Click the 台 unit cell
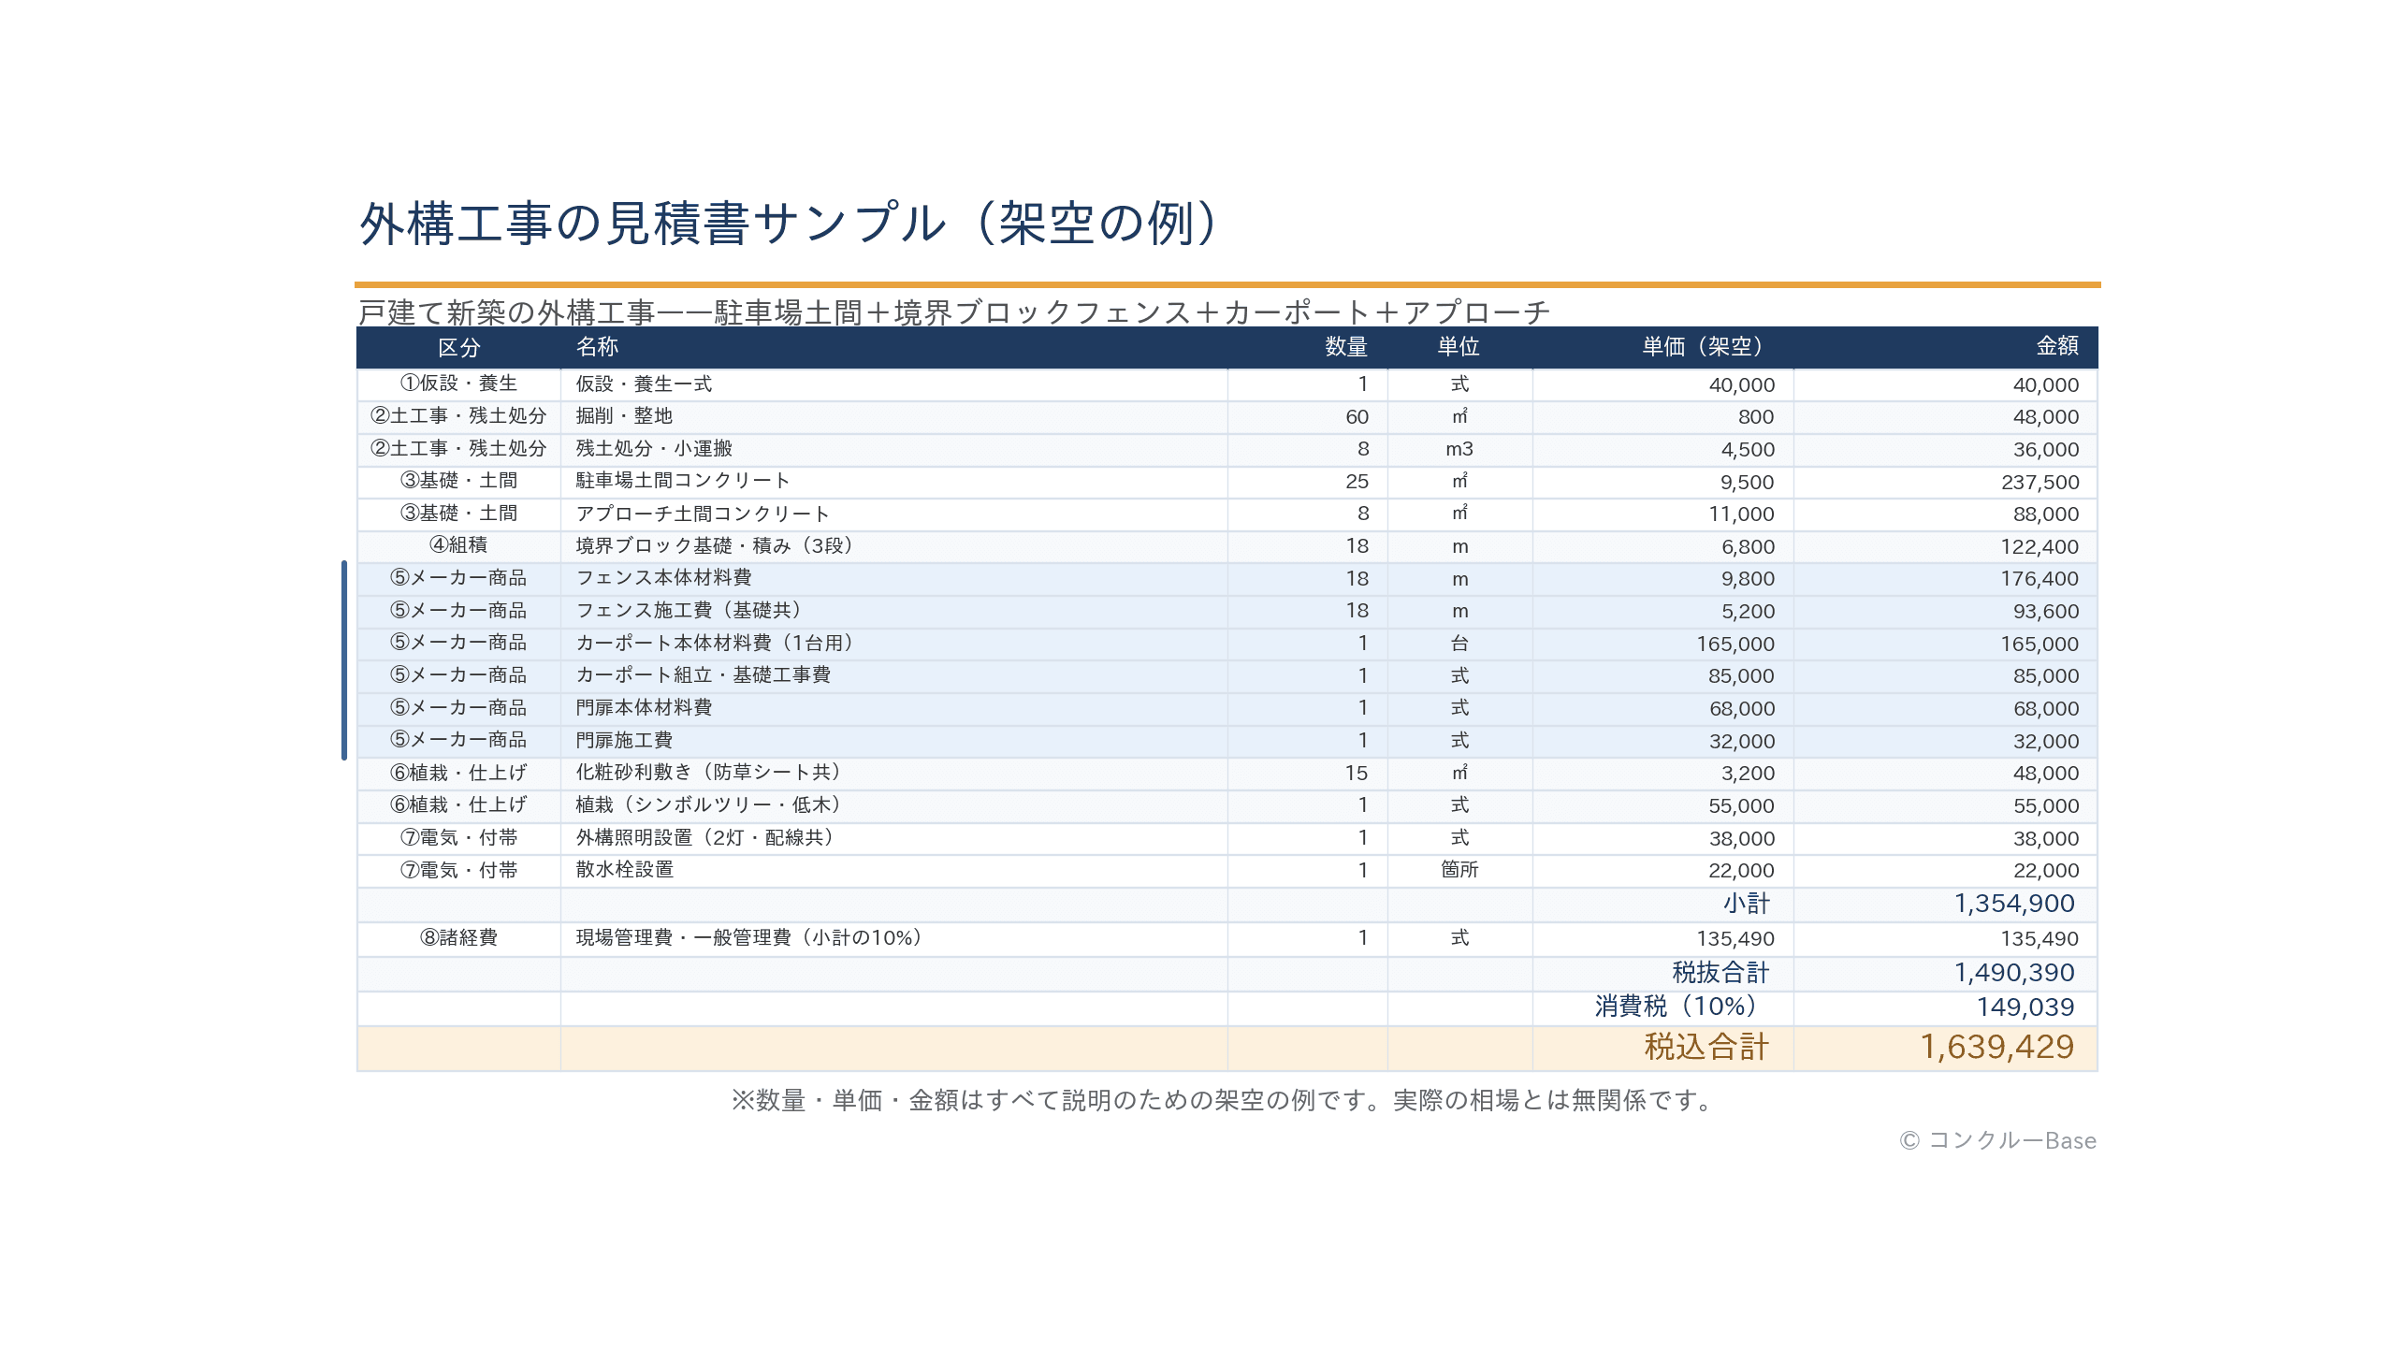The width and height of the screenshot is (2395, 1347). 1459,643
